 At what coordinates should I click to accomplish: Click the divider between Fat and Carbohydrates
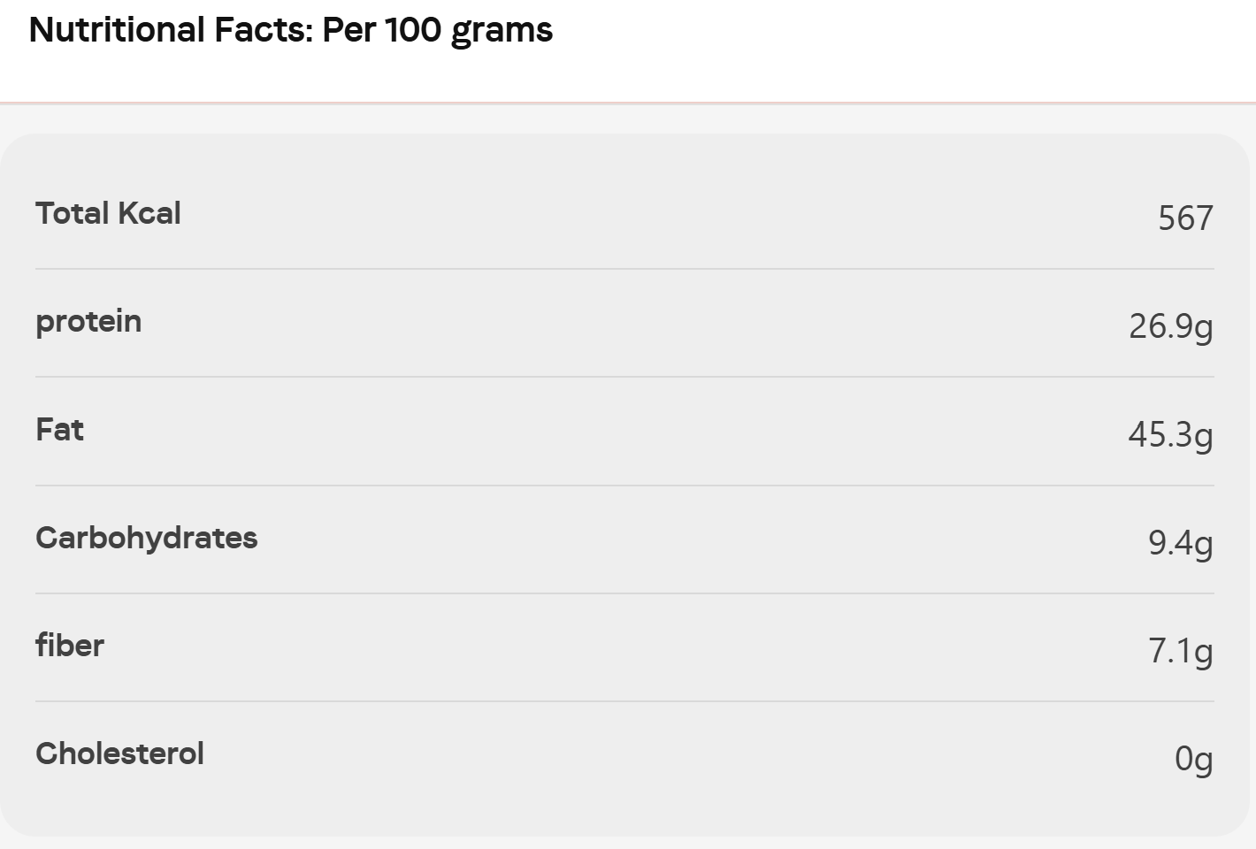[x=624, y=486]
